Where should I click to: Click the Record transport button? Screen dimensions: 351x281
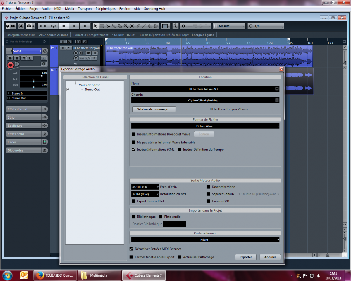[x=85, y=26]
